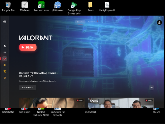
Task: Open the Saves folder on desktop
Action: pyautogui.click(x=90, y=7)
